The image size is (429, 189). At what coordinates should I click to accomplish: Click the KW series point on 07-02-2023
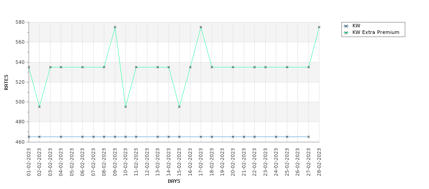[93, 137]
